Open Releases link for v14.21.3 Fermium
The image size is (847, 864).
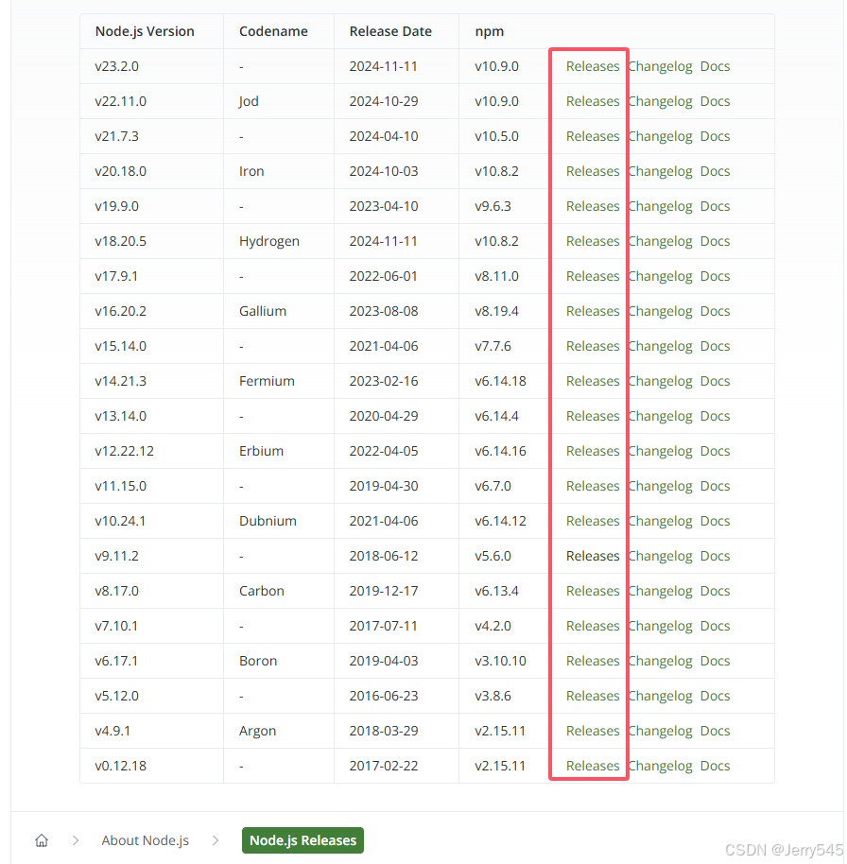pos(593,381)
